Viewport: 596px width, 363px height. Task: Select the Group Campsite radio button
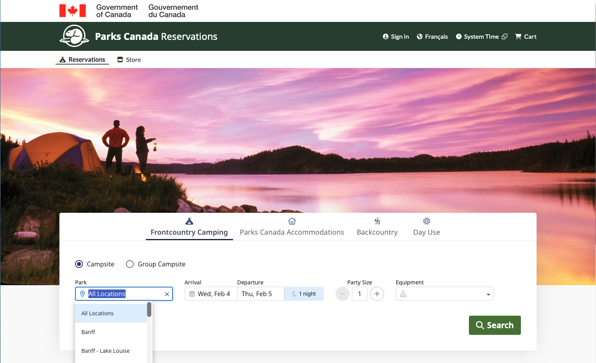130,264
